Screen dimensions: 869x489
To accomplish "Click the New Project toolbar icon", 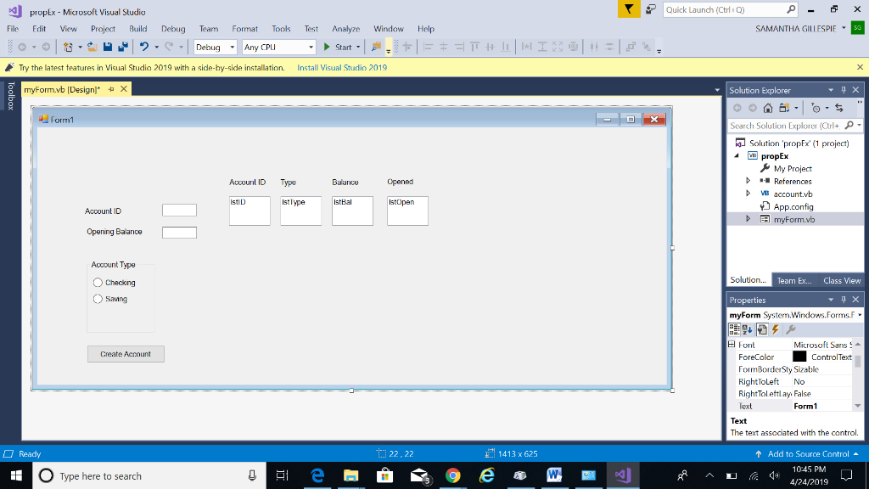I will click(x=68, y=48).
